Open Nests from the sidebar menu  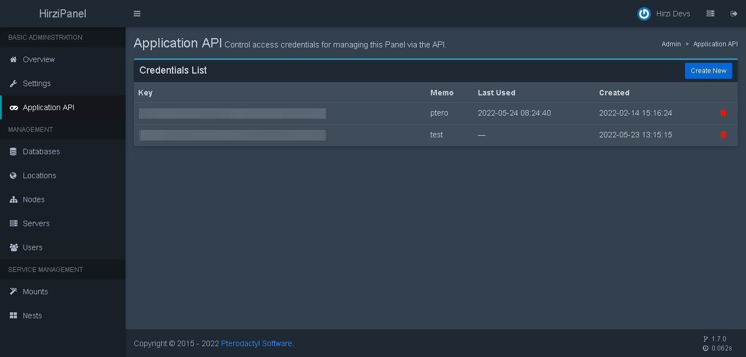[32, 316]
